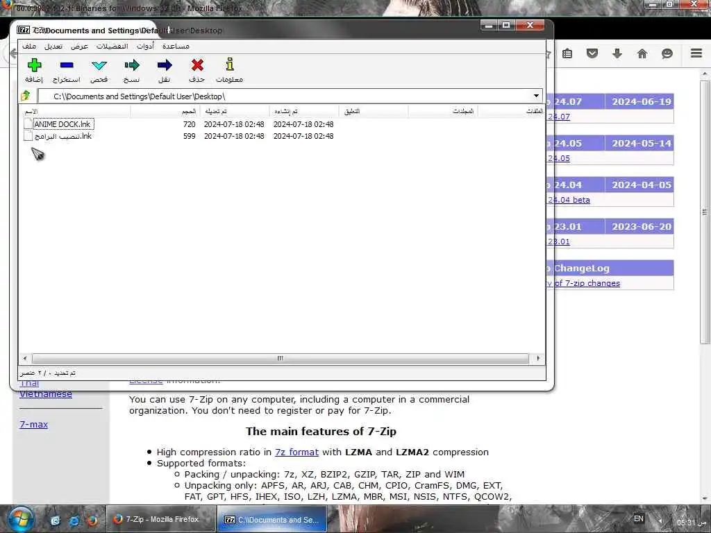
Task: Click Firefox bookmarks list icon
Action: click(567, 53)
